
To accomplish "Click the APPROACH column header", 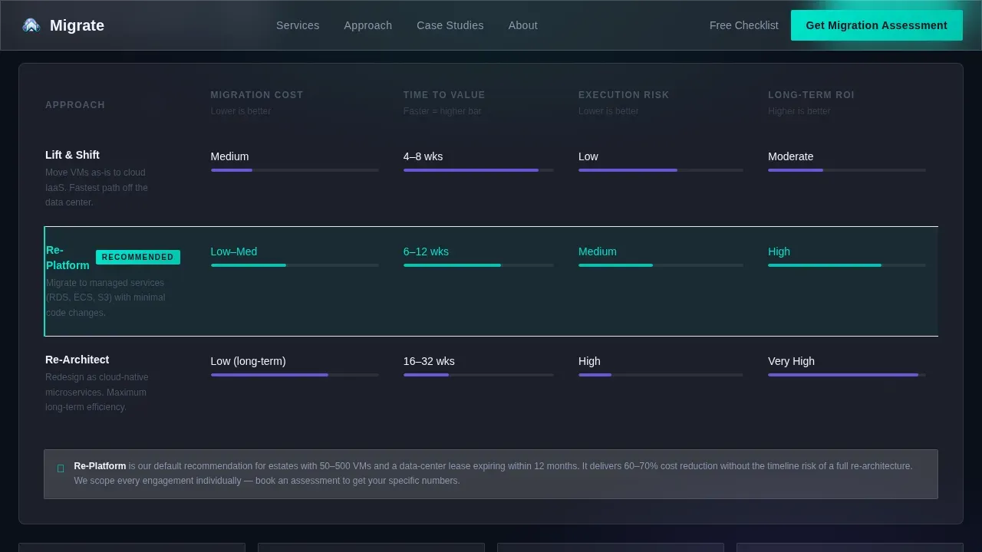I will [x=75, y=105].
